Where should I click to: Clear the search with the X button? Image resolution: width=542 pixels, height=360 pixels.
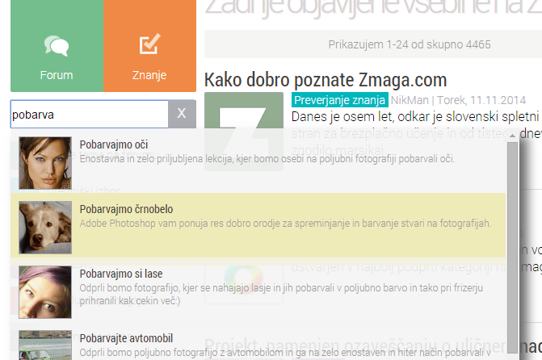(181, 115)
